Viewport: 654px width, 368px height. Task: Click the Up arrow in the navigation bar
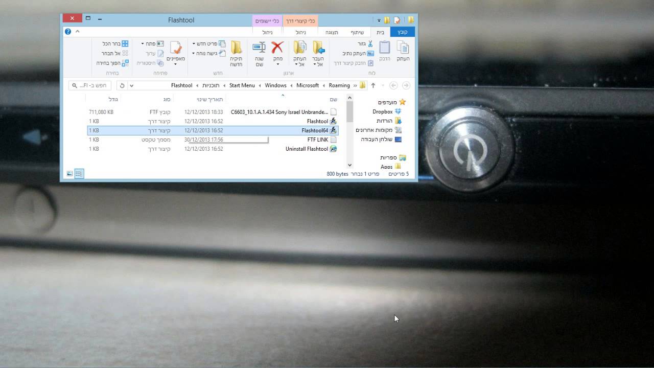373,85
